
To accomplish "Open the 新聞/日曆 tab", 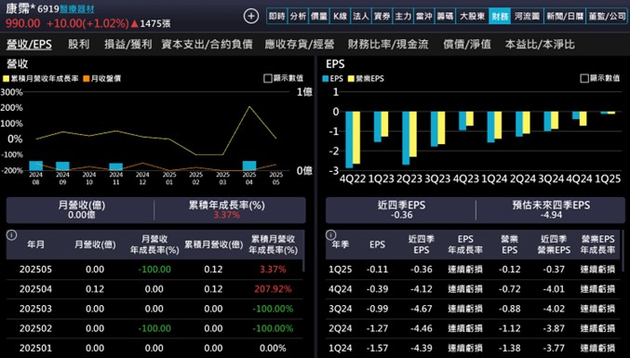I will 564,17.
